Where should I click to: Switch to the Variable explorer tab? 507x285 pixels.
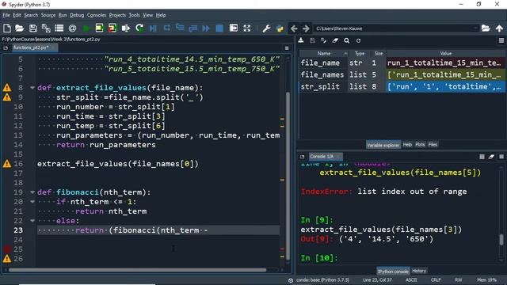click(x=383, y=145)
